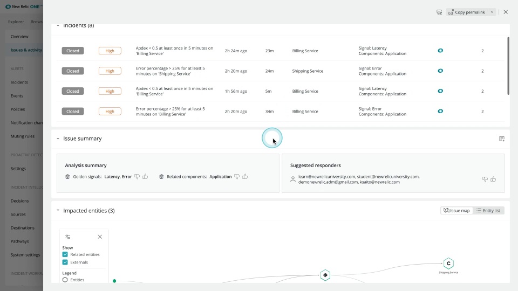Open the feedback chat icon beside Copy permalink

439,12
